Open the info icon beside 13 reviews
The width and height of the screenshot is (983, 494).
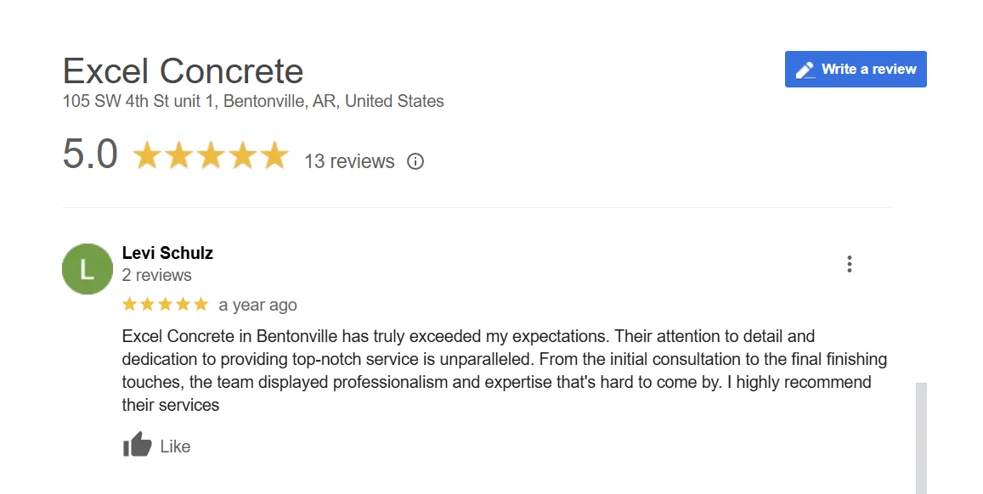point(415,161)
